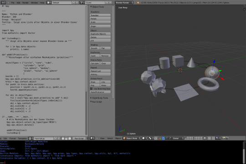Open the Object Mode dropdown
Image resolution: width=246 pixels, height=164 pixels.
pos(132,138)
